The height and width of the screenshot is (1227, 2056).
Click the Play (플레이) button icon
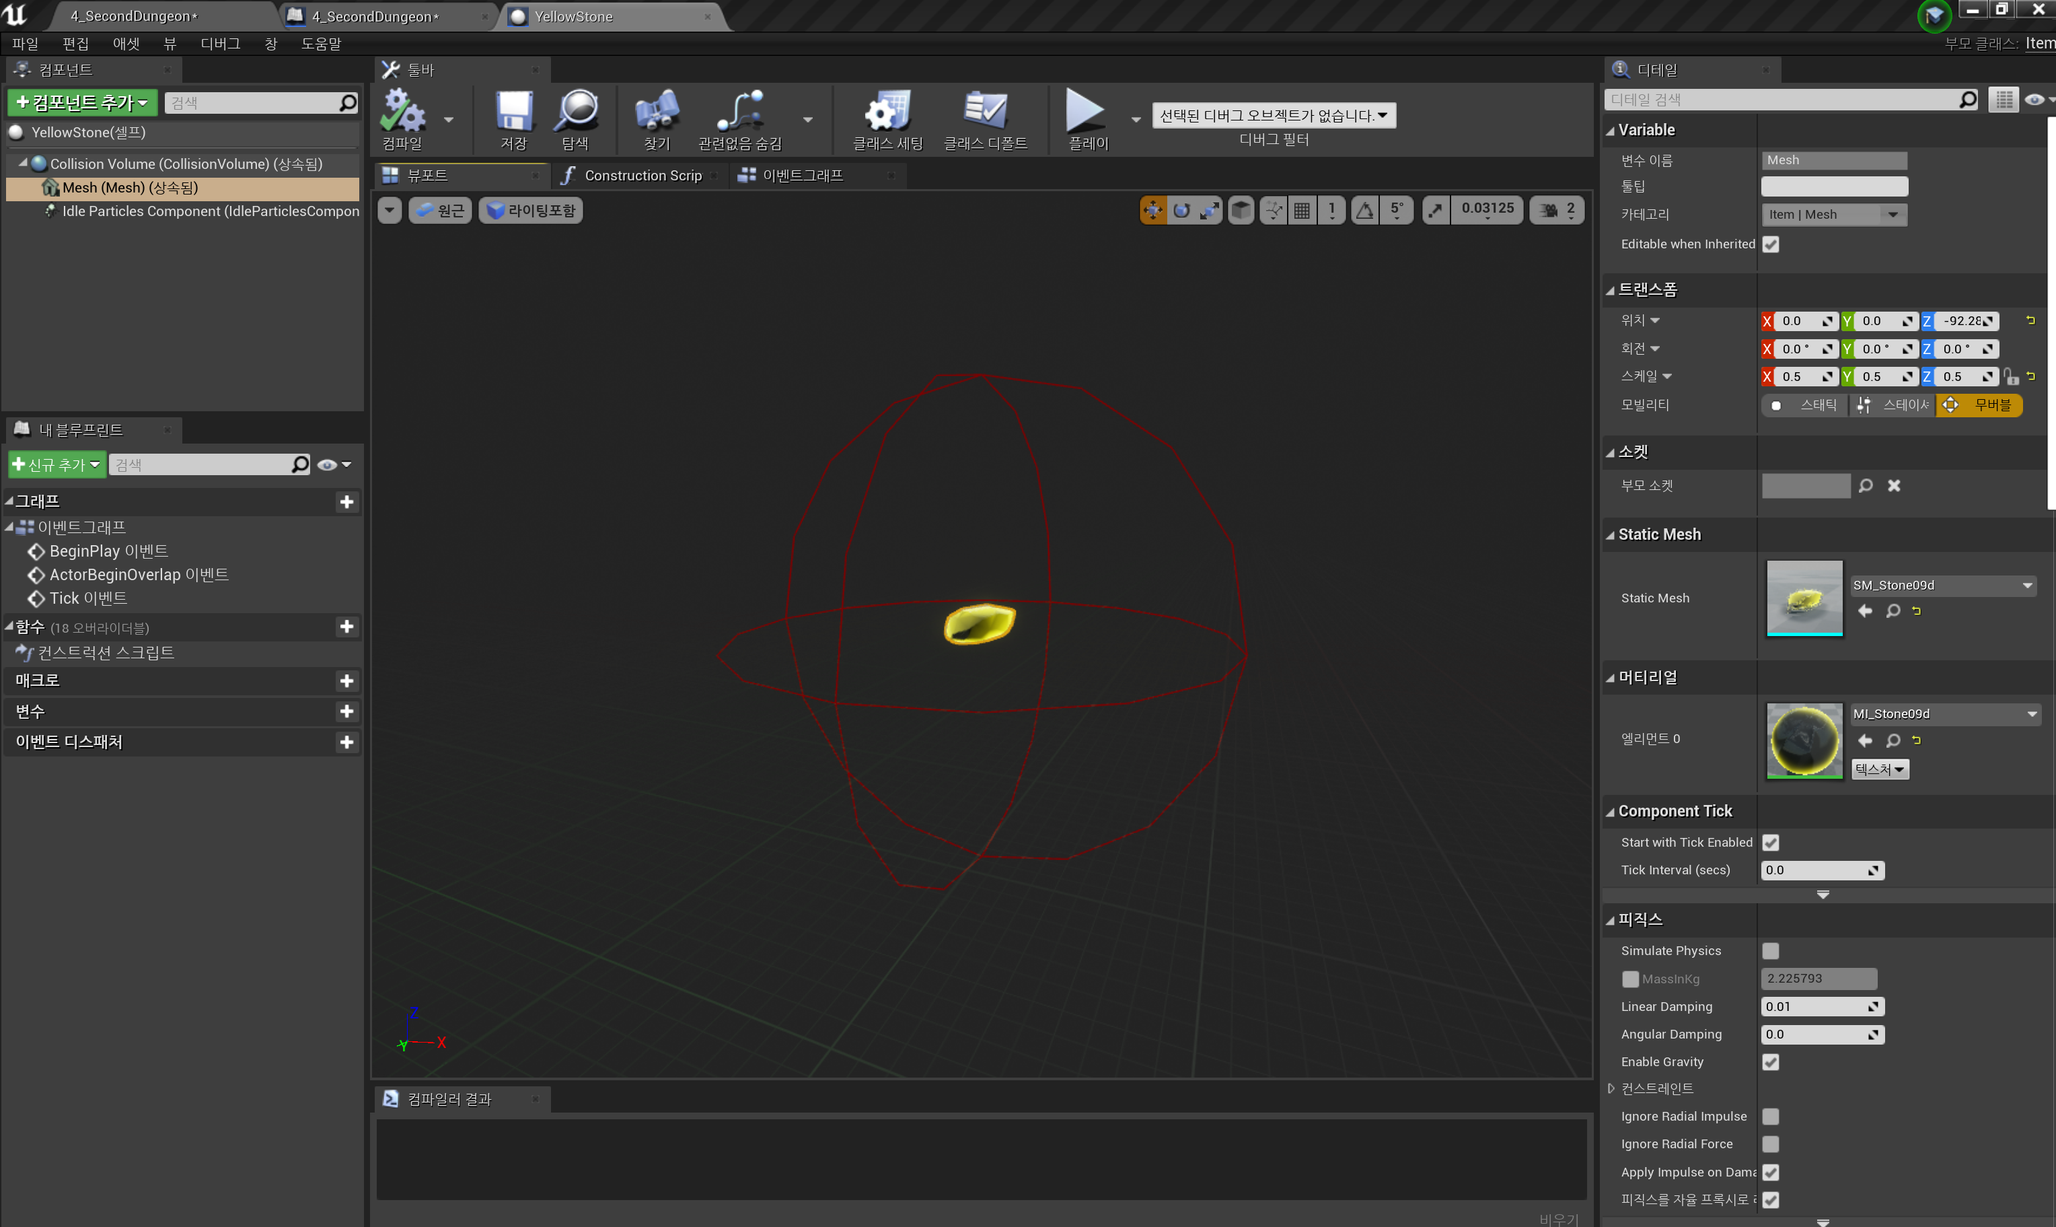(x=1086, y=111)
